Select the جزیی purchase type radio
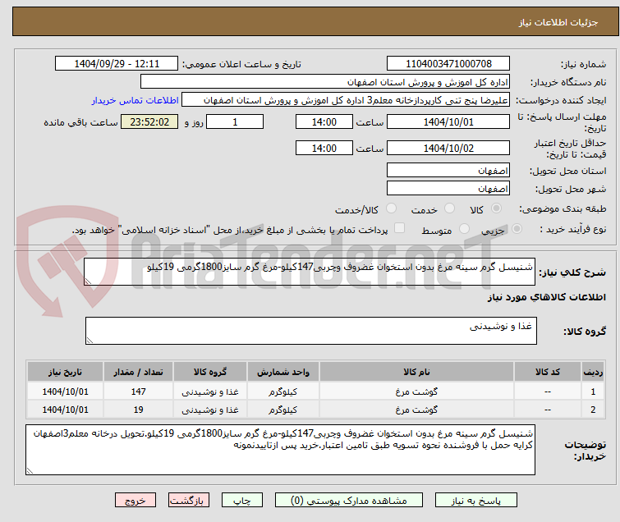The image size is (620, 522). [x=517, y=229]
